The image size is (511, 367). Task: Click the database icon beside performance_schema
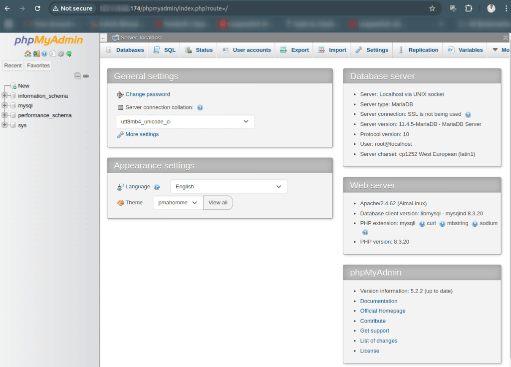13,115
